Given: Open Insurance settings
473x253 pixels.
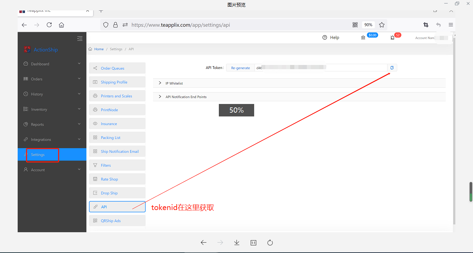Looking at the screenshot, I should click(x=117, y=124).
